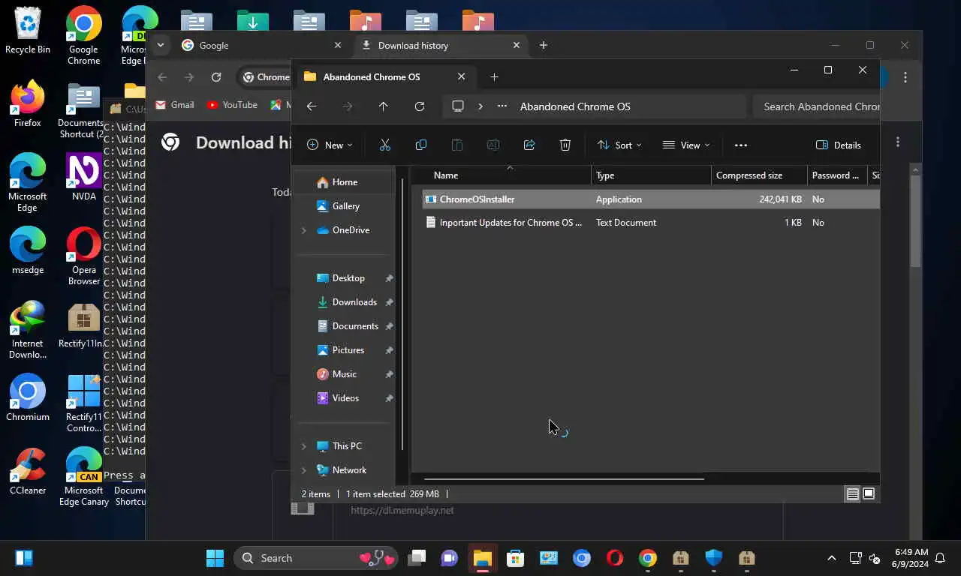Viewport: 961px width, 576px height.
Task: Click the Rename icon in Explorer toolbar
Action: coord(493,145)
